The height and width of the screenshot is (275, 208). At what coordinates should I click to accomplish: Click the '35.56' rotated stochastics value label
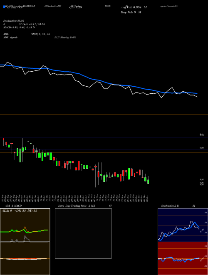tap(202, 230)
